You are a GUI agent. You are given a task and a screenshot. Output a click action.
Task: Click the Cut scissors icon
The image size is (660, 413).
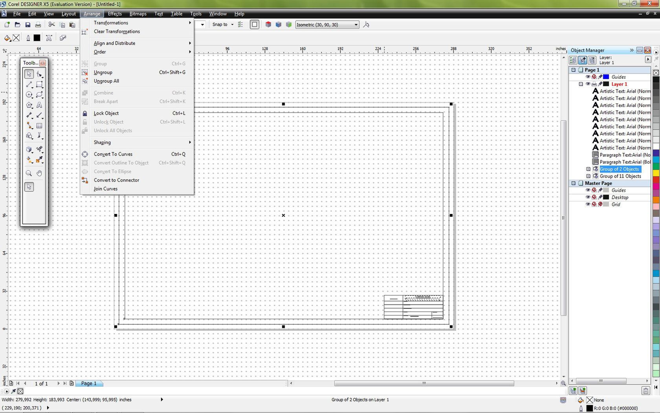(51, 25)
